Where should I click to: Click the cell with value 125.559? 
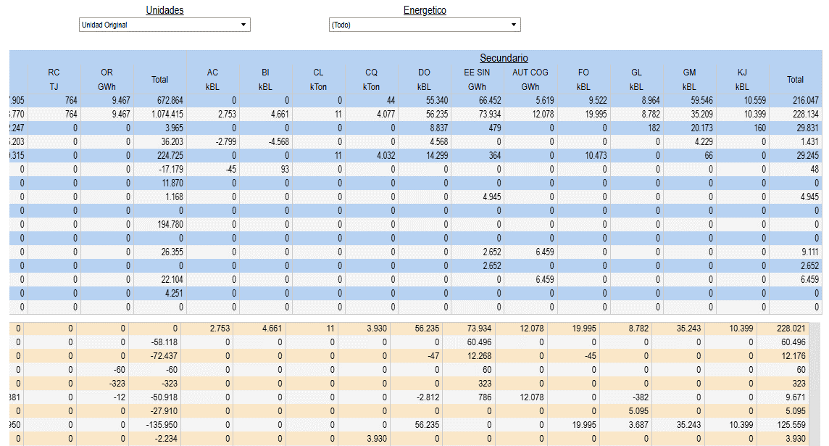coord(795,424)
